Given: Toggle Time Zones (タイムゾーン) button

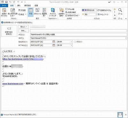Looking at the screenshot, I should click(x=103, y=14).
